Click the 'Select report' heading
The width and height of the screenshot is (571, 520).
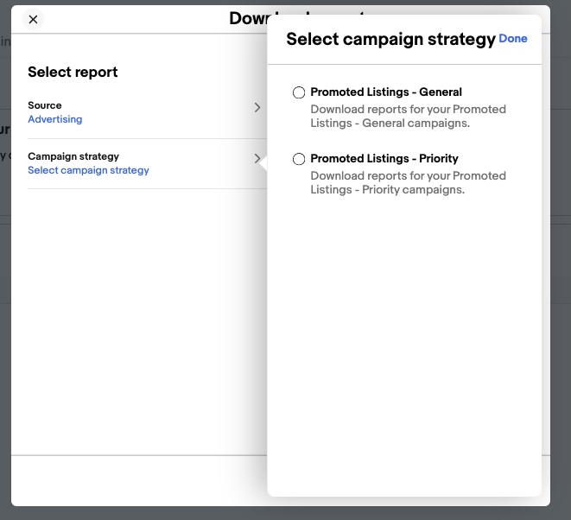point(73,72)
